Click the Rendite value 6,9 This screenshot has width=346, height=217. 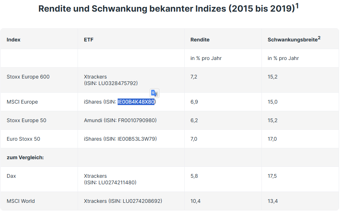tap(194, 102)
